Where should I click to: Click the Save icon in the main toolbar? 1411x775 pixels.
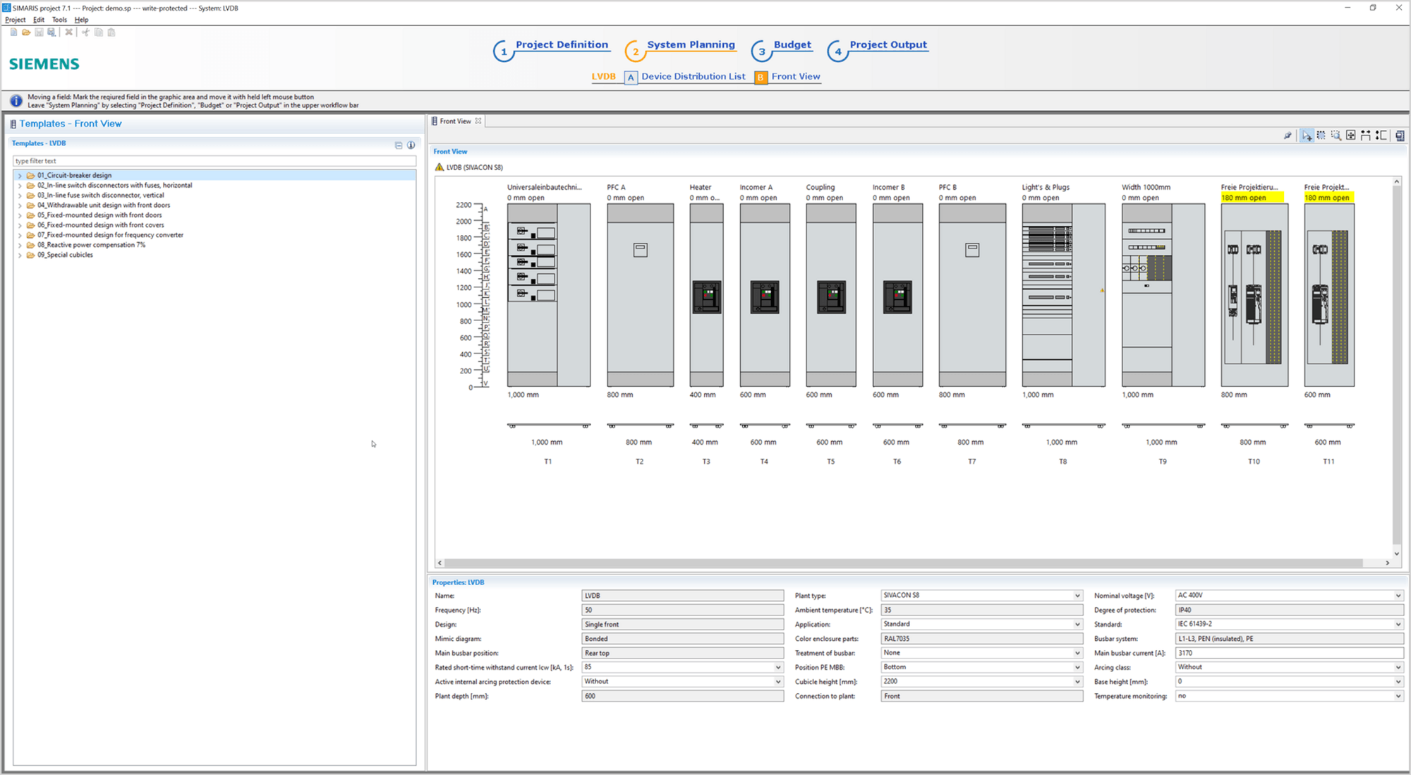tap(38, 32)
